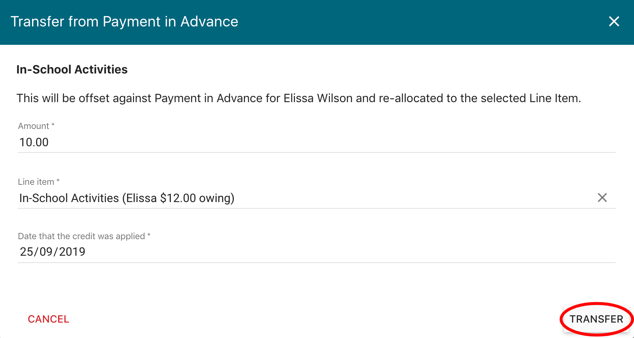Screen dimensions: 634x338
Task: Click the Amount field label
Action: (x=34, y=126)
